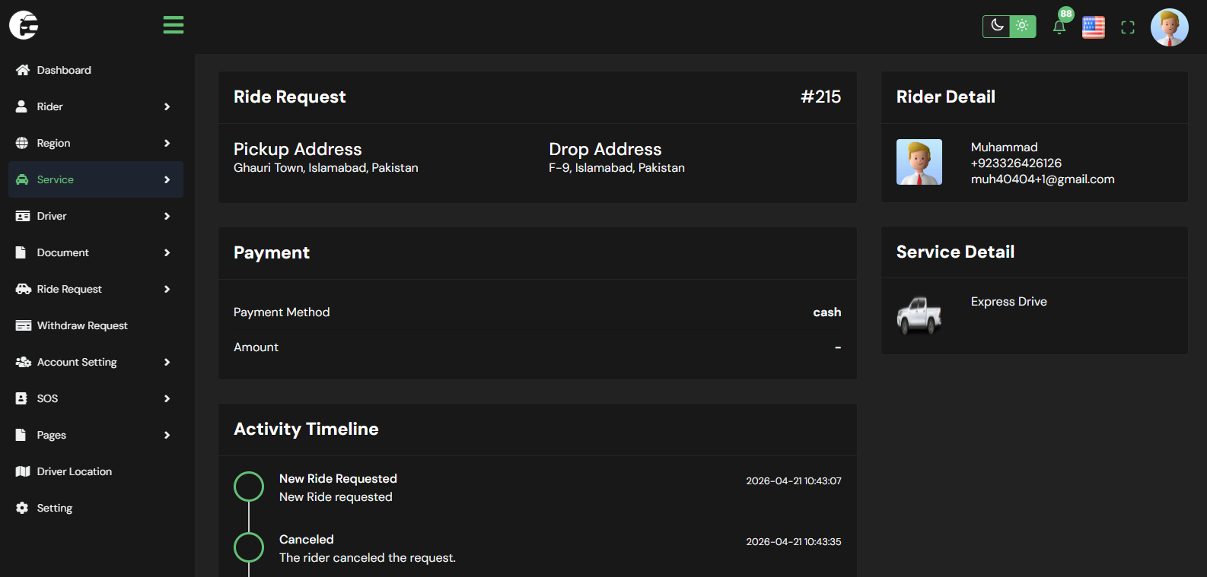
Task: Click rider email muh40404+1@gmail.com
Action: pos(1043,179)
